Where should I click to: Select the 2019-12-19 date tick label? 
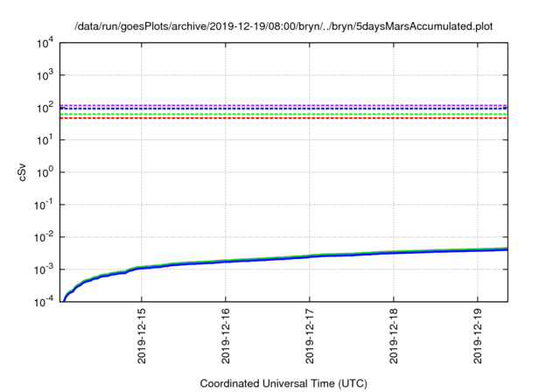[x=478, y=335]
